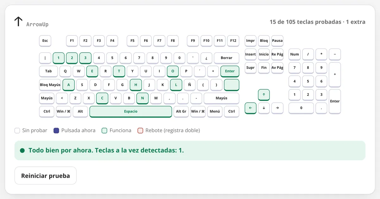Click the Sin probar legend swatch
The width and height of the screenshot is (380, 199).
coord(17,131)
